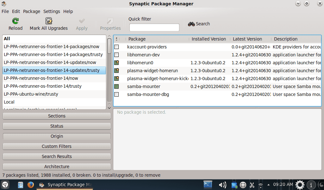Click the binoculars Search icon

click(x=191, y=24)
